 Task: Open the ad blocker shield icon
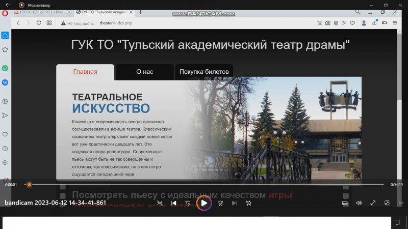336,23
